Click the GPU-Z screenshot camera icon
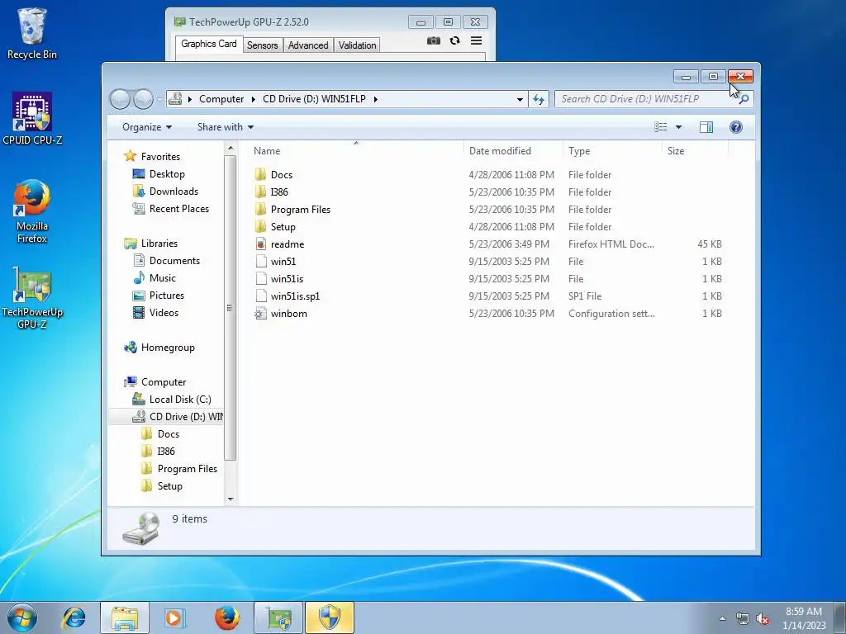The height and width of the screenshot is (634, 846). pyautogui.click(x=433, y=41)
